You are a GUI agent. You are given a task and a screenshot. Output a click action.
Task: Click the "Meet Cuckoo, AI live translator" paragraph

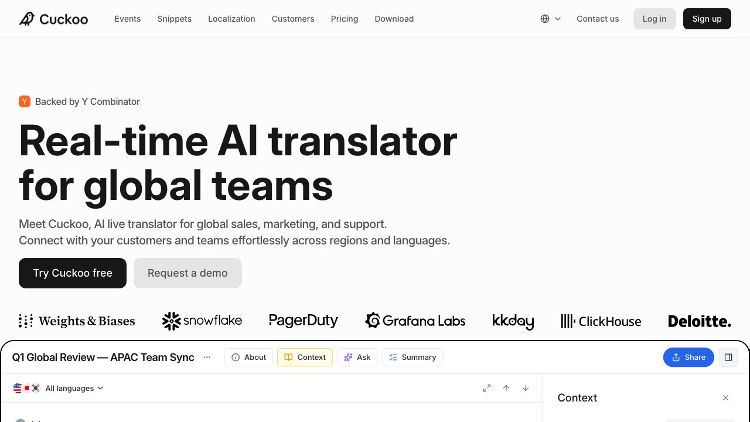tap(234, 232)
